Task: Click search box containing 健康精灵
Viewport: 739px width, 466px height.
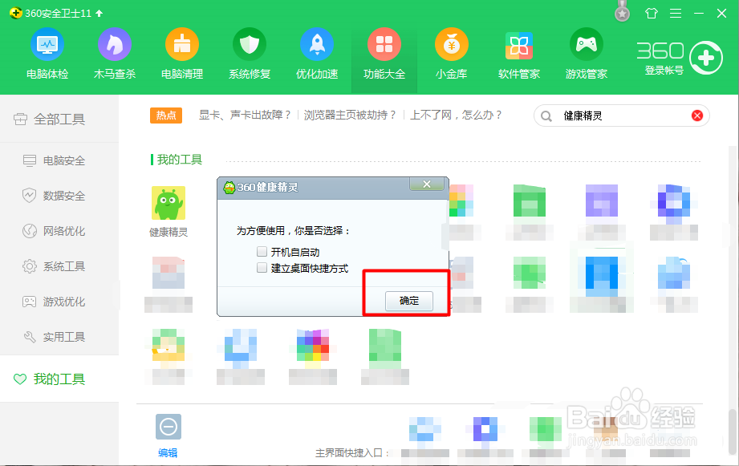Action: [x=622, y=115]
